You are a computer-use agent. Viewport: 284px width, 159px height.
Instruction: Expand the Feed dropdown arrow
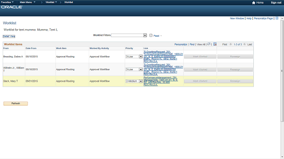pyautogui.click(x=161, y=36)
